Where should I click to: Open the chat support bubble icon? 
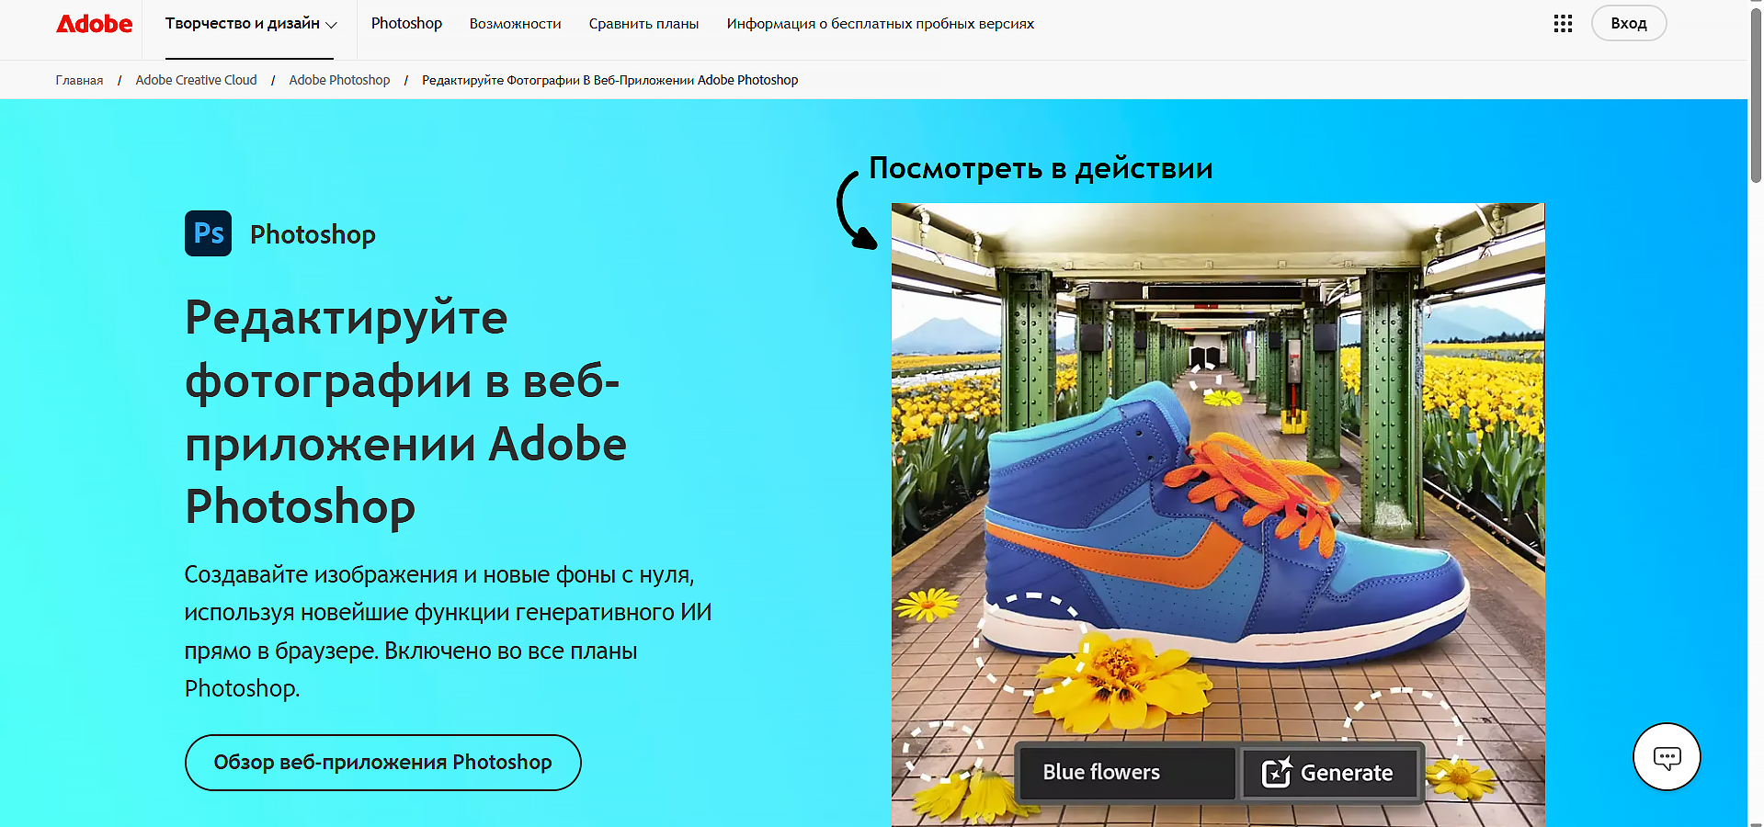point(1667,757)
